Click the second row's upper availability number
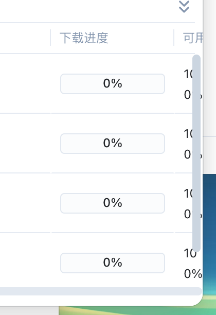Screen dimensions: 216x315 click(188, 134)
